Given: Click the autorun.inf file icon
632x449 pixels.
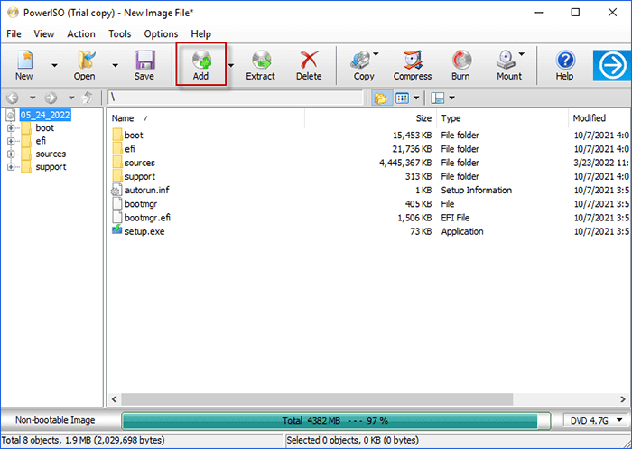Looking at the screenshot, I should [x=116, y=190].
